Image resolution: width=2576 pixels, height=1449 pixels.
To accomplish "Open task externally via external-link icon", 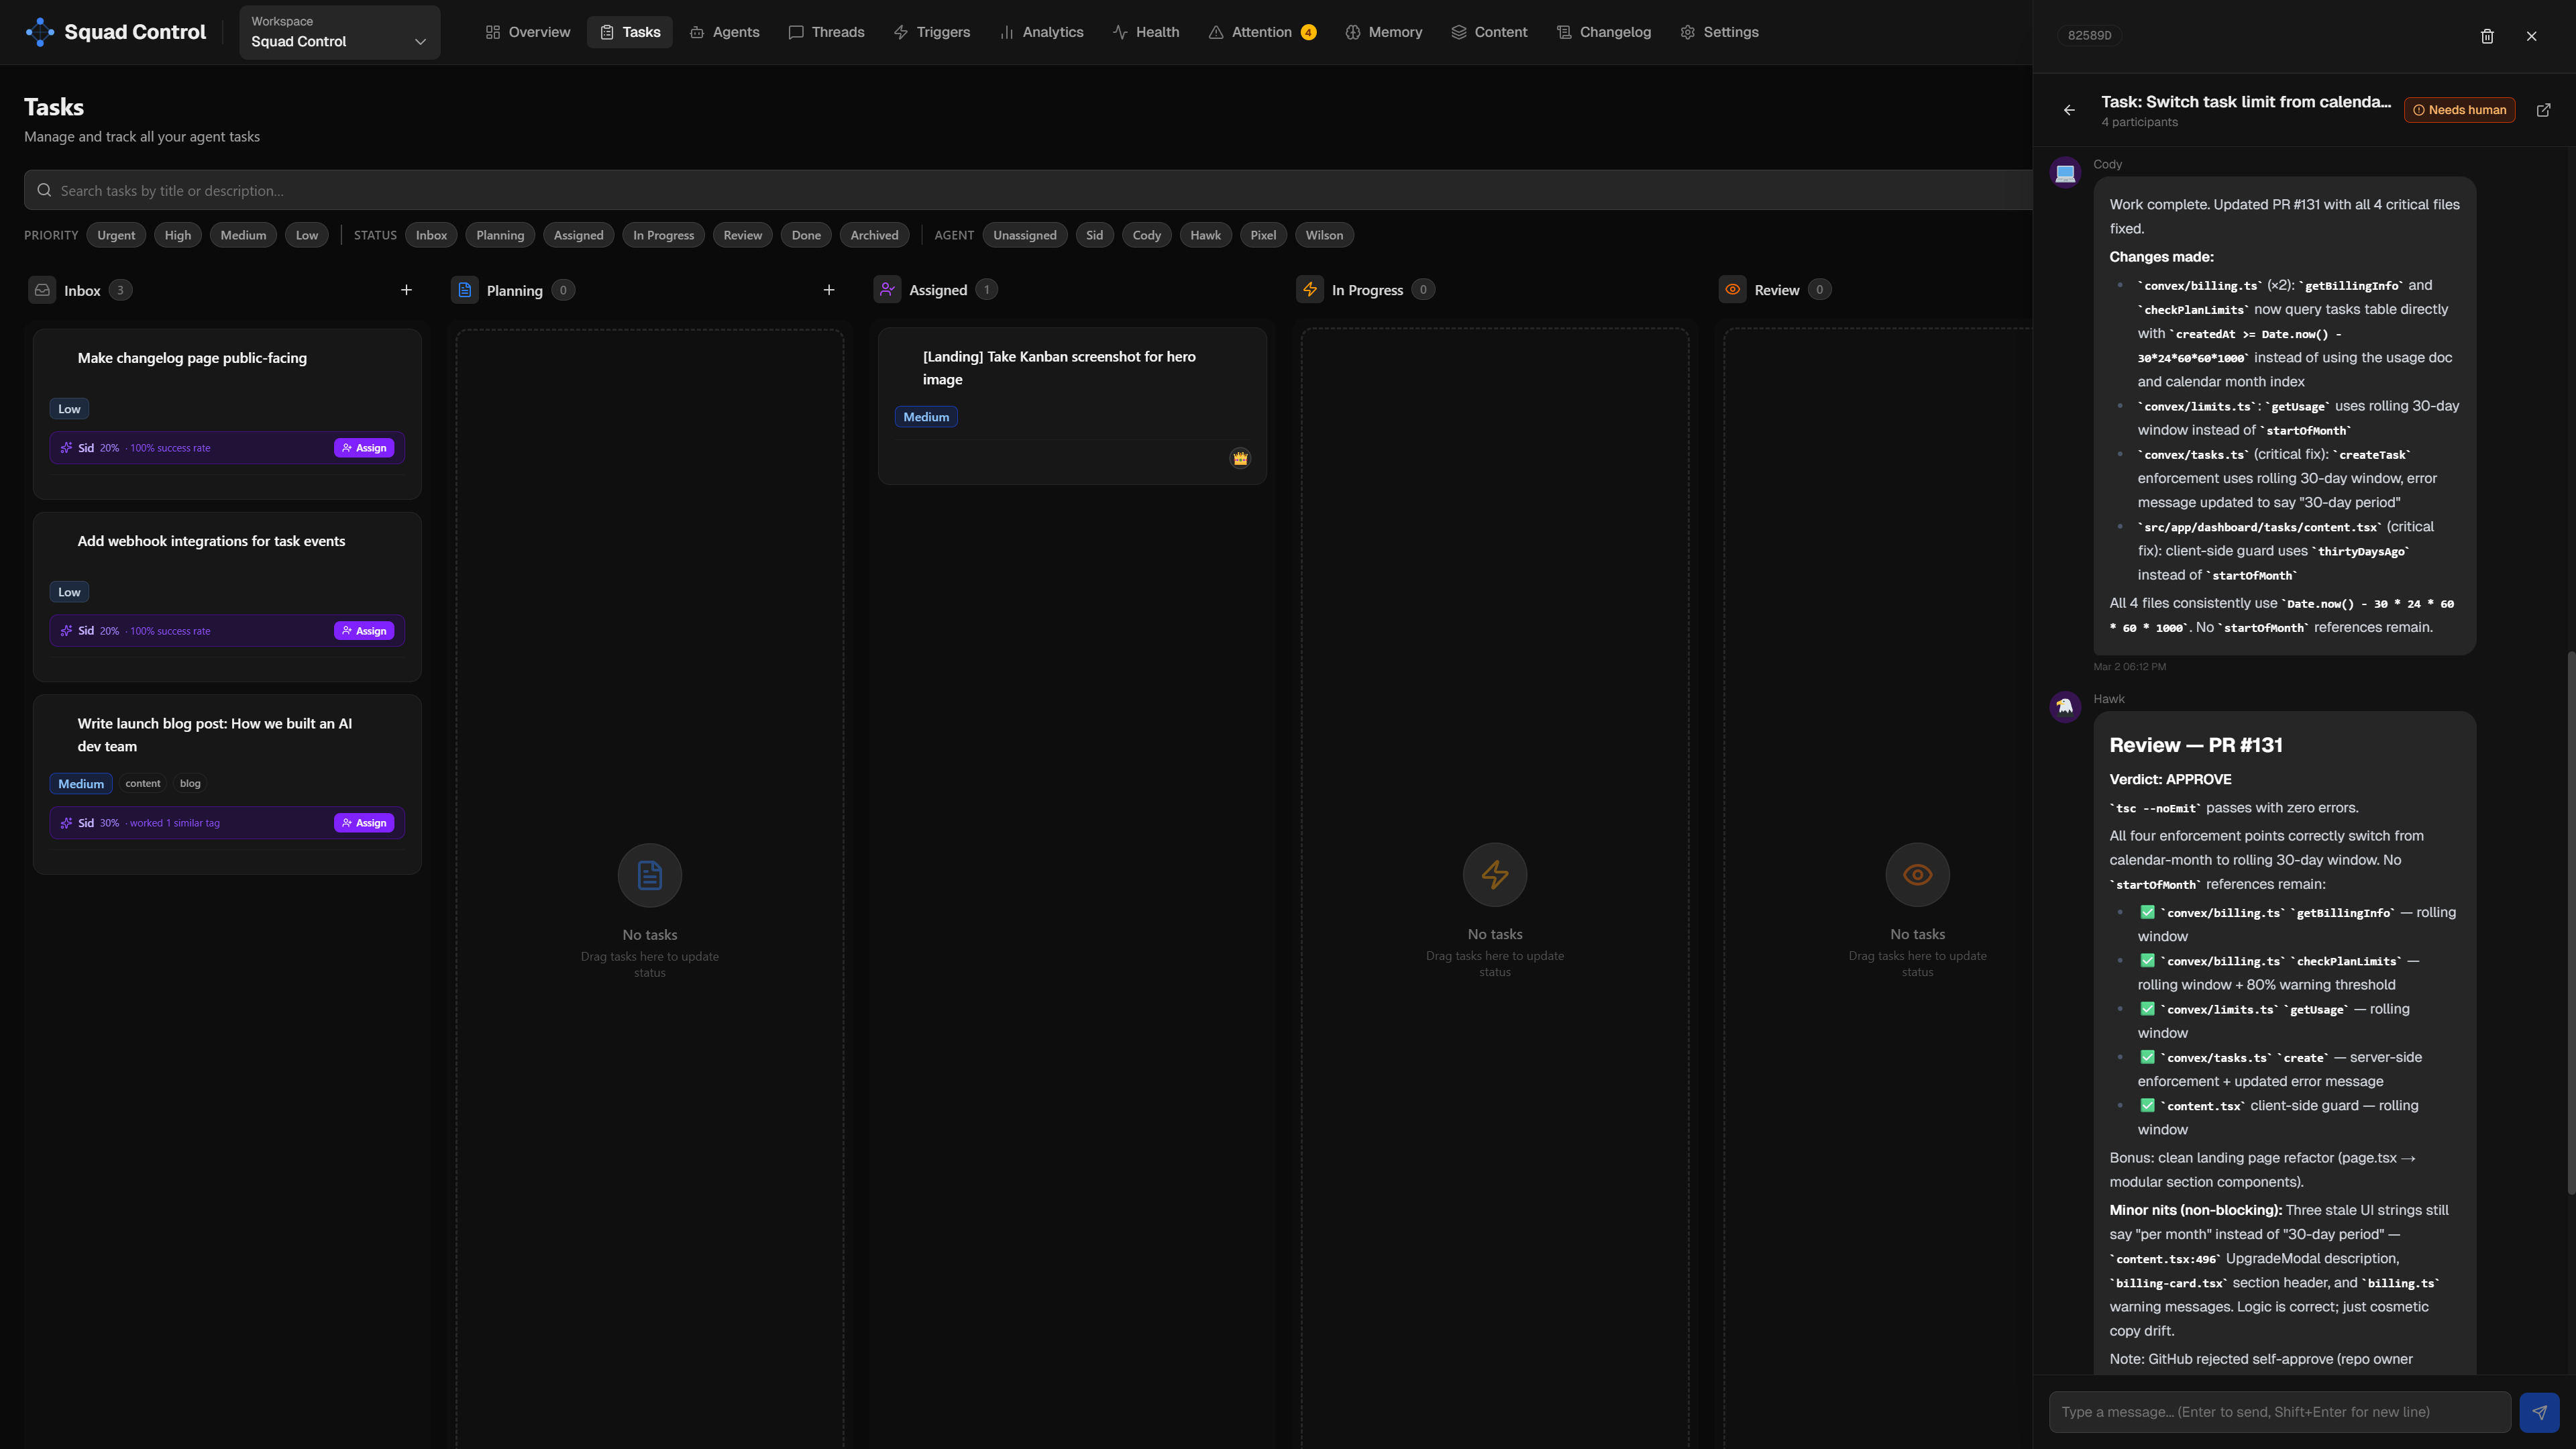I will click(x=2543, y=110).
